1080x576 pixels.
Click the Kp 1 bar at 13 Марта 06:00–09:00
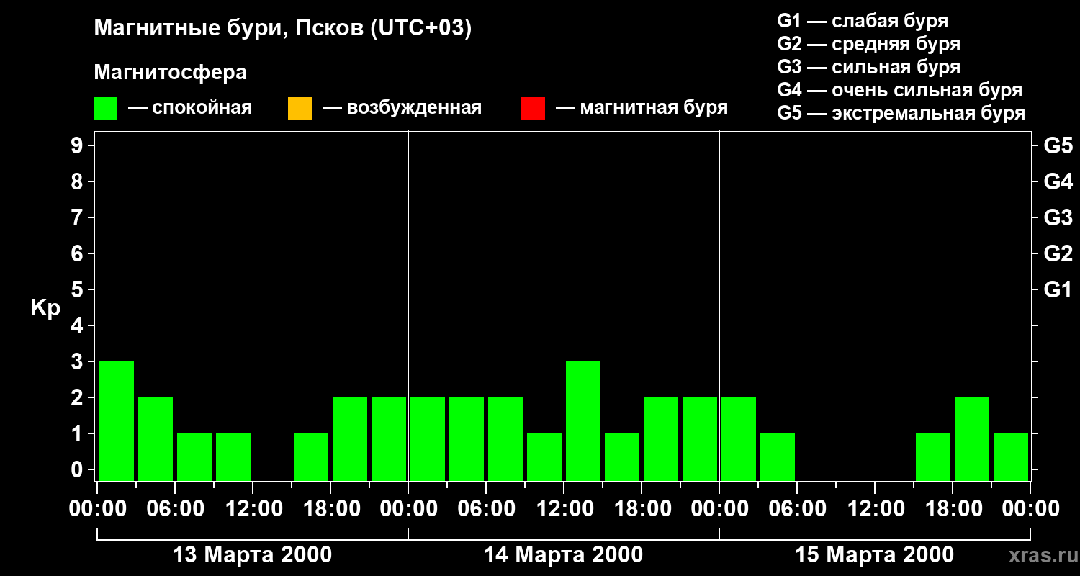click(x=194, y=456)
